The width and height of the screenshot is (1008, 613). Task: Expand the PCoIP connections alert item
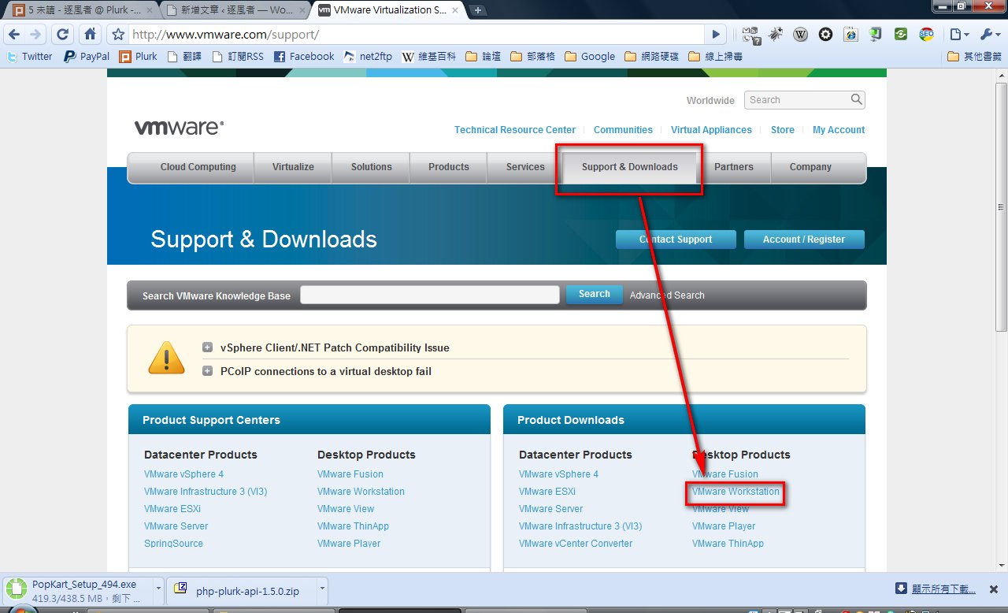click(x=207, y=371)
